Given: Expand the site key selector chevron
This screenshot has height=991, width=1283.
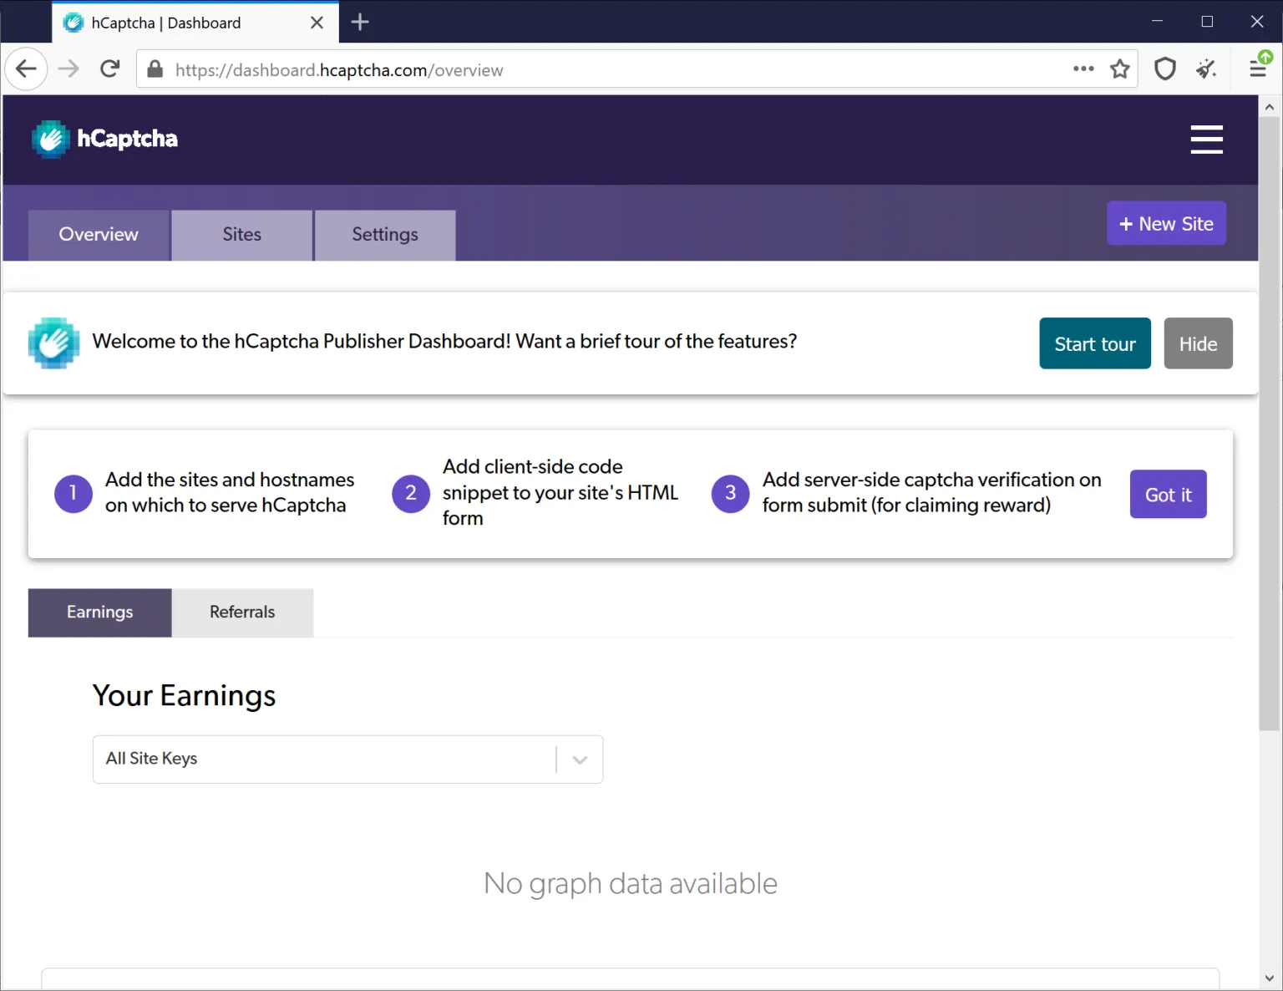Looking at the screenshot, I should (x=579, y=759).
